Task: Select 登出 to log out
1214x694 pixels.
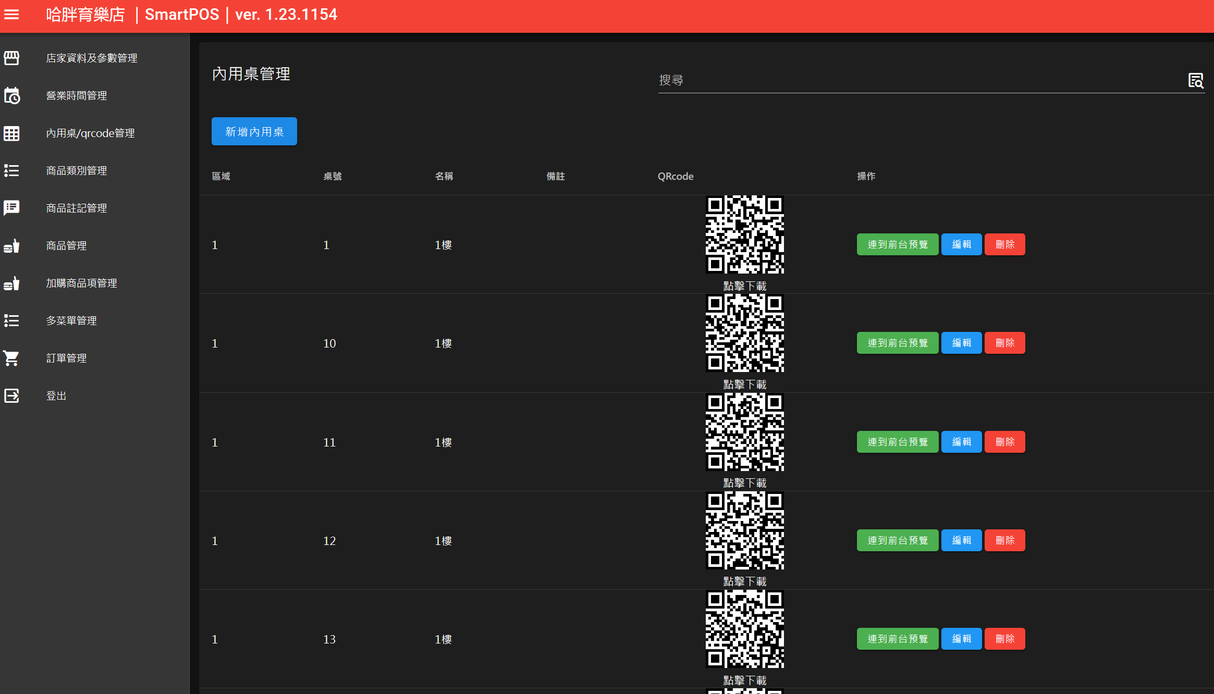Action: pos(94,395)
